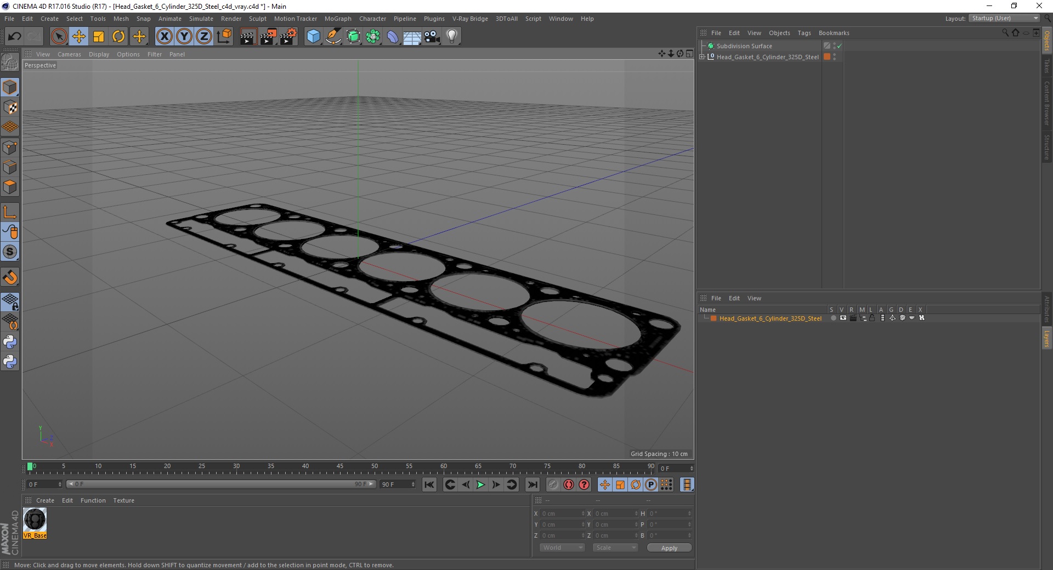
Task: Activate the Scale tool
Action: pyautogui.click(x=99, y=37)
